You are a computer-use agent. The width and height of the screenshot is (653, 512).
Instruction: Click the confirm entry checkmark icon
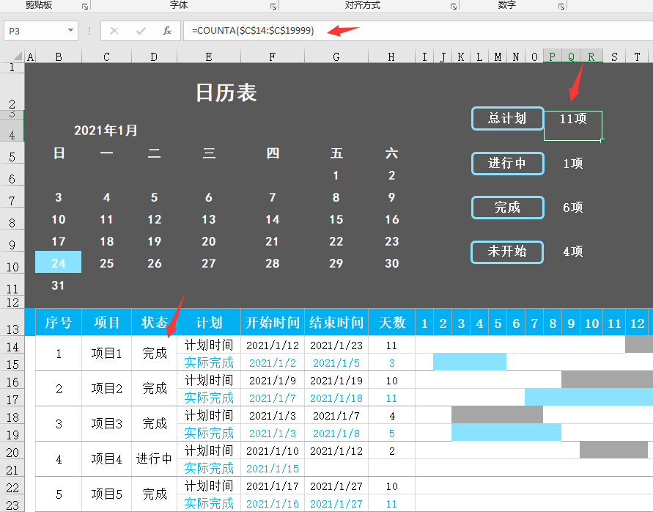(141, 31)
